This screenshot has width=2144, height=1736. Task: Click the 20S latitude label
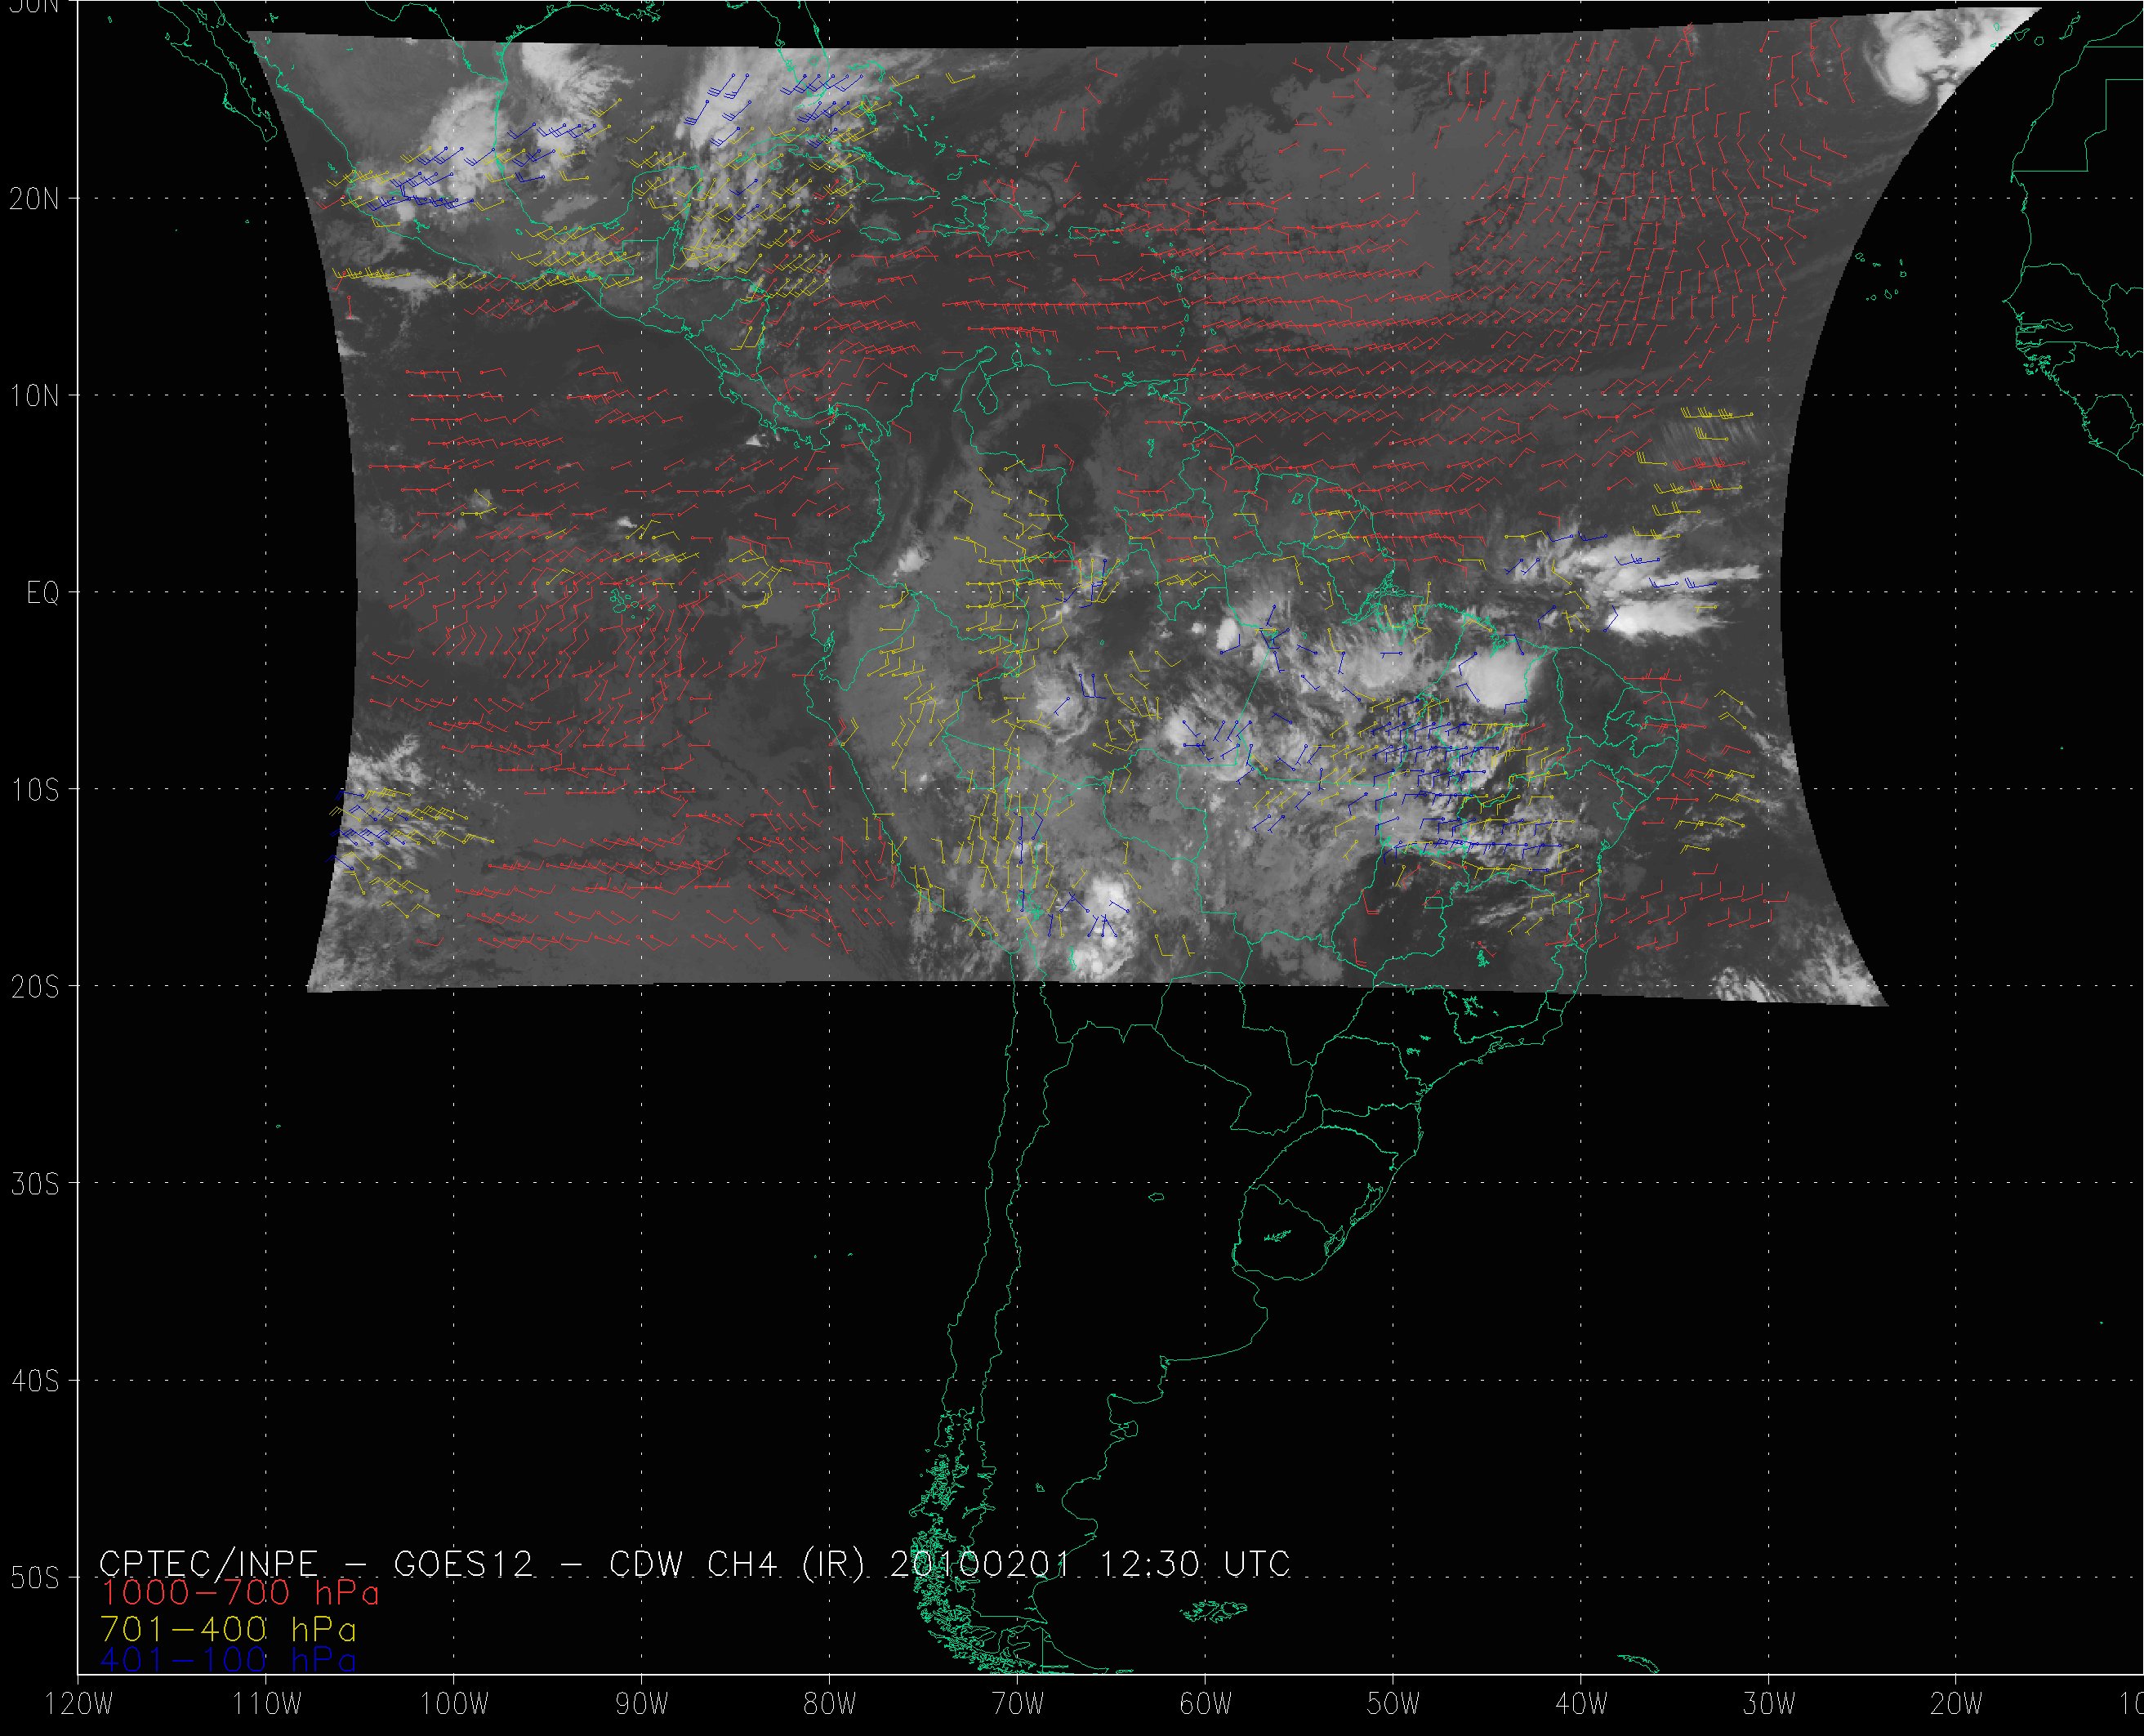[x=35, y=987]
